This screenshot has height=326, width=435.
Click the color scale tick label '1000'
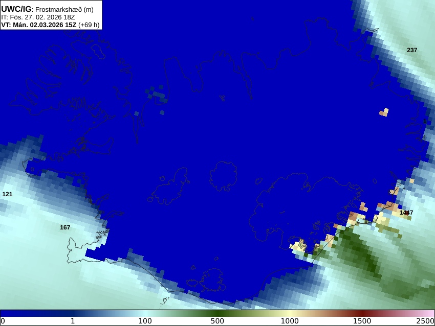[x=290, y=321]
